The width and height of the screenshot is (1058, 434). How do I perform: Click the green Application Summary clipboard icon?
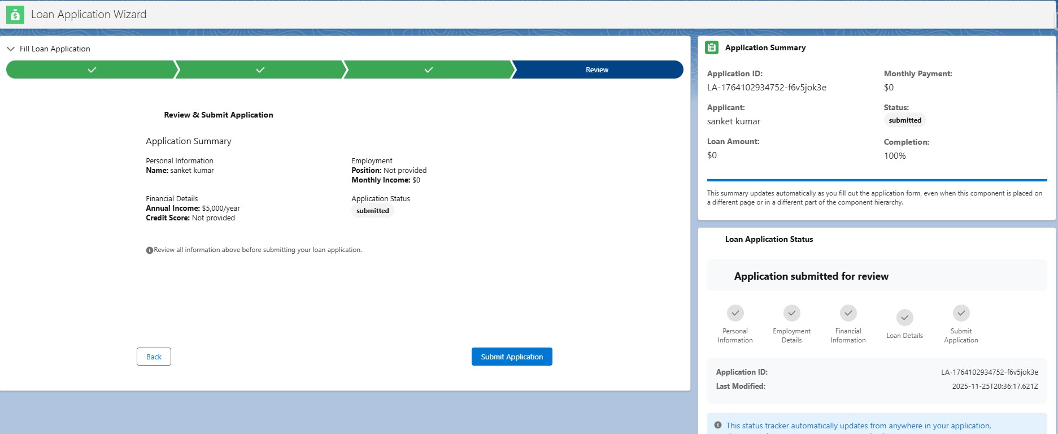pos(712,48)
